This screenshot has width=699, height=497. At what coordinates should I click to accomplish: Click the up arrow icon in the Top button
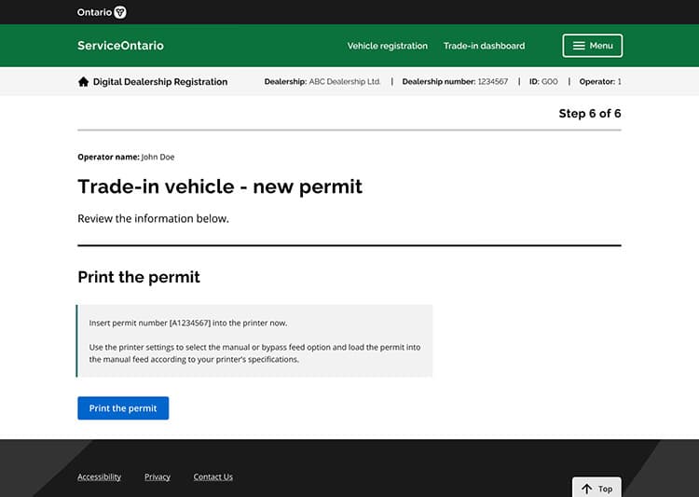[x=586, y=489]
